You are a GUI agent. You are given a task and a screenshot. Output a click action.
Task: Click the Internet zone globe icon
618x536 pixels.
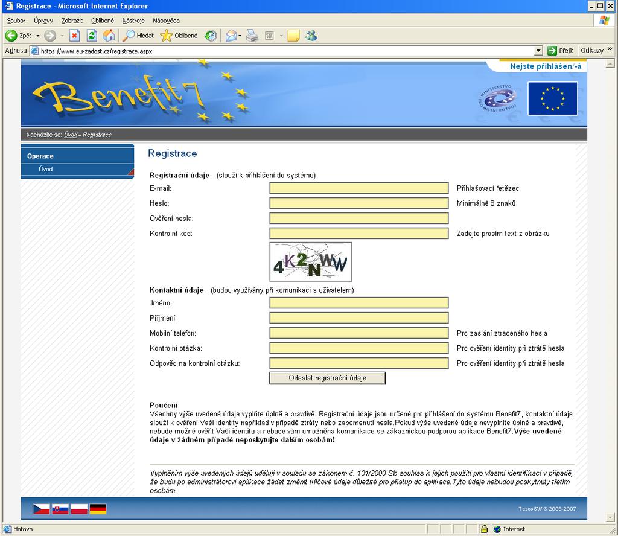497,529
